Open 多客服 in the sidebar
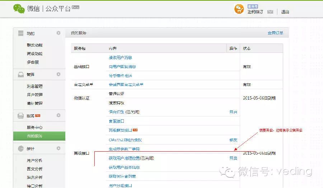 33,62
